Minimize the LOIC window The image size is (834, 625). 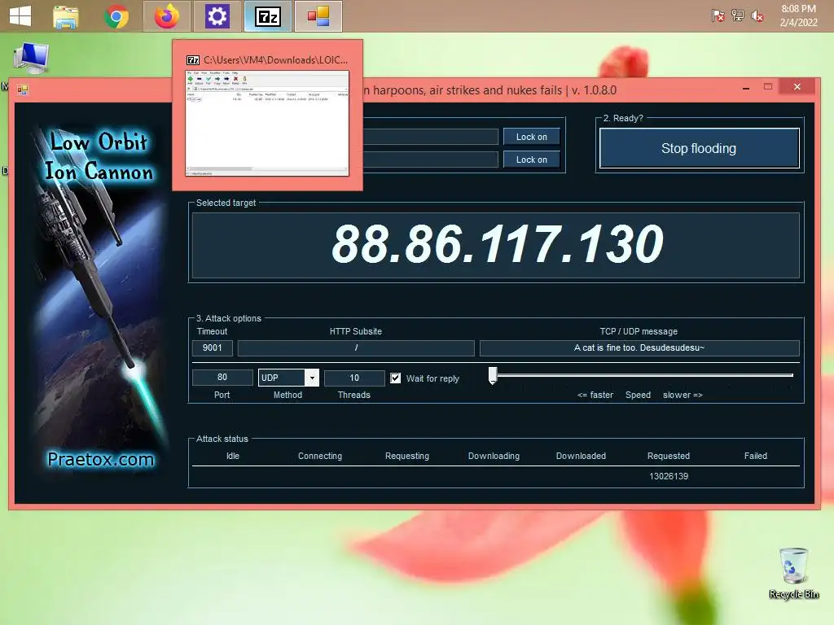[746, 87]
